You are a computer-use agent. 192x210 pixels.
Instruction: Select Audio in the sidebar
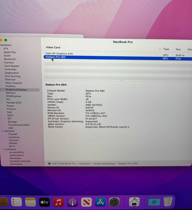[7, 55]
